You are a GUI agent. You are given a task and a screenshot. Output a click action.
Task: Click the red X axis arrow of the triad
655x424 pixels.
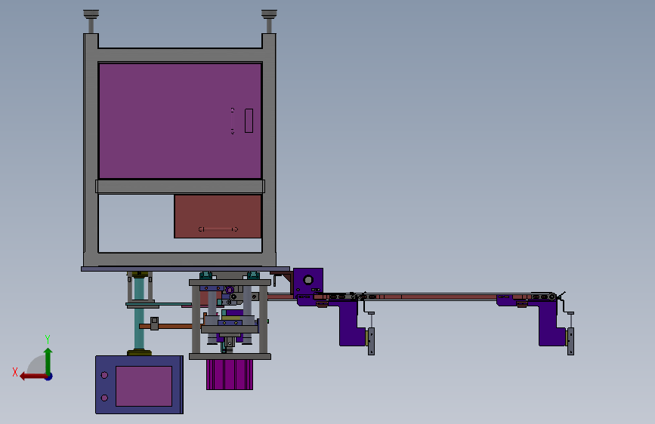[x=32, y=376]
